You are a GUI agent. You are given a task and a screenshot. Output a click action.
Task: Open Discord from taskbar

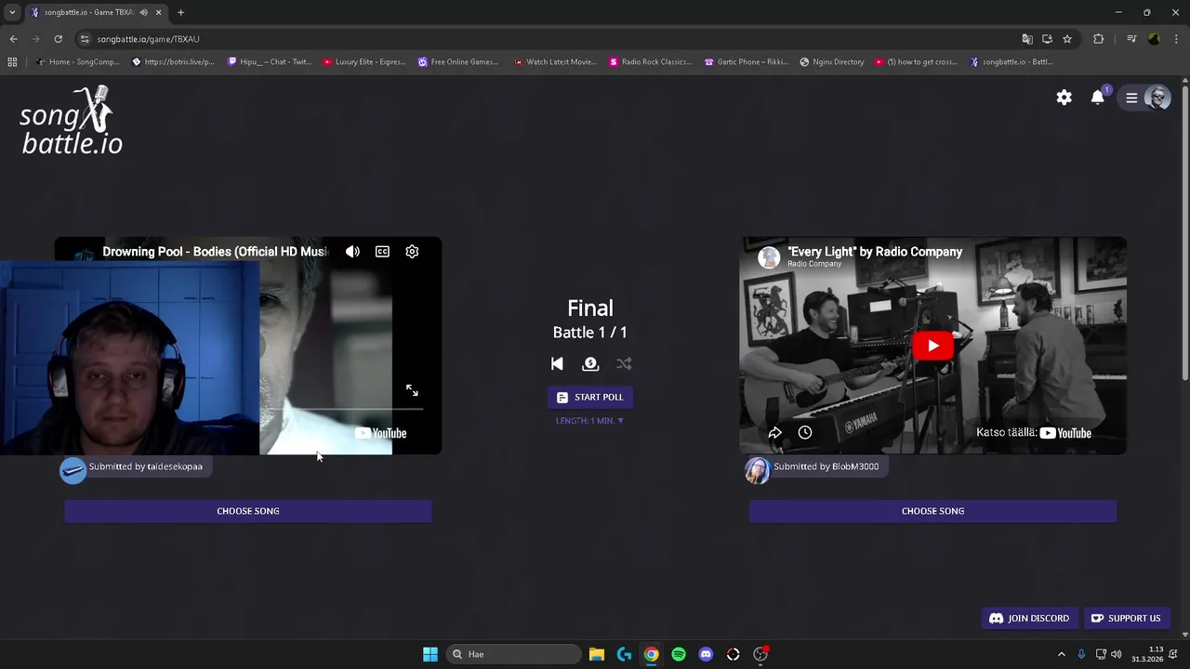pyautogui.click(x=706, y=654)
